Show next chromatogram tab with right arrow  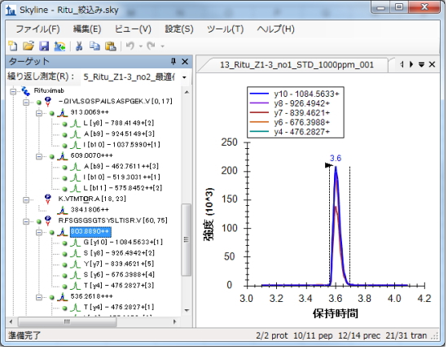411,64
